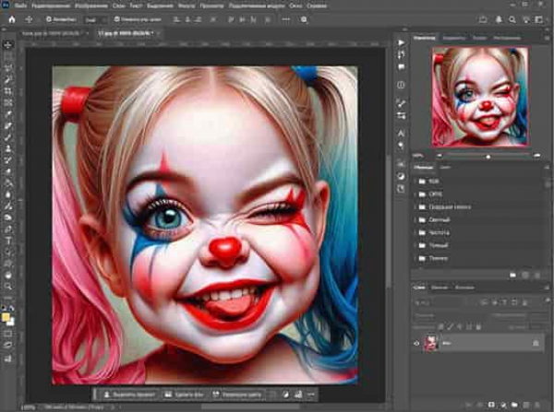Delete layer trash icon in Layers panel
The image size is (554, 412).
pyautogui.click(x=537, y=405)
